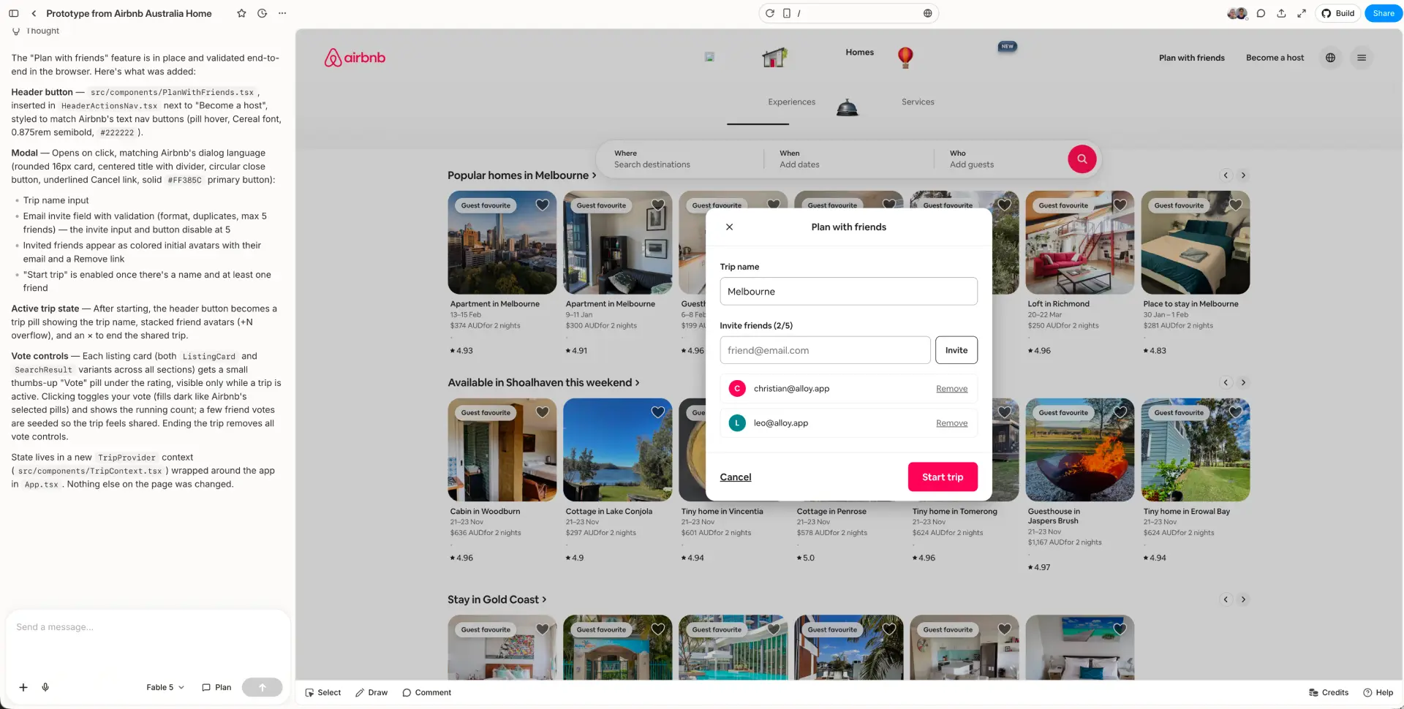
Task: Click the upload export icon
Action: (1281, 13)
